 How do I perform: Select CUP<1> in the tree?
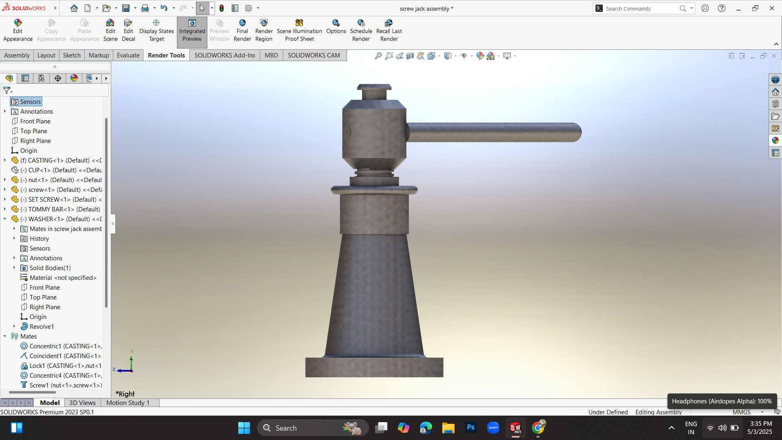coord(57,170)
